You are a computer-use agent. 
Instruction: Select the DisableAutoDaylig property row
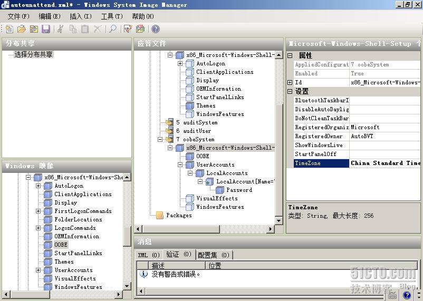(x=357, y=109)
